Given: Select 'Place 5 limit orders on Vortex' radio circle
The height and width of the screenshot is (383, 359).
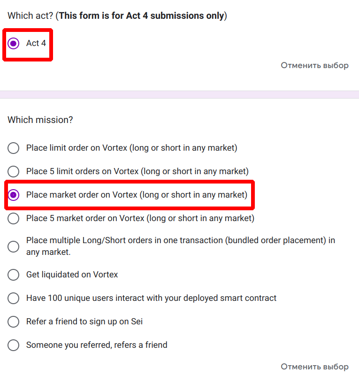Looking at the screenshot, I should 14,171.
